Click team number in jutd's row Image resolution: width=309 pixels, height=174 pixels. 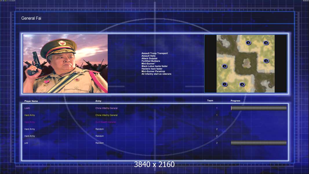coord(217,143)
